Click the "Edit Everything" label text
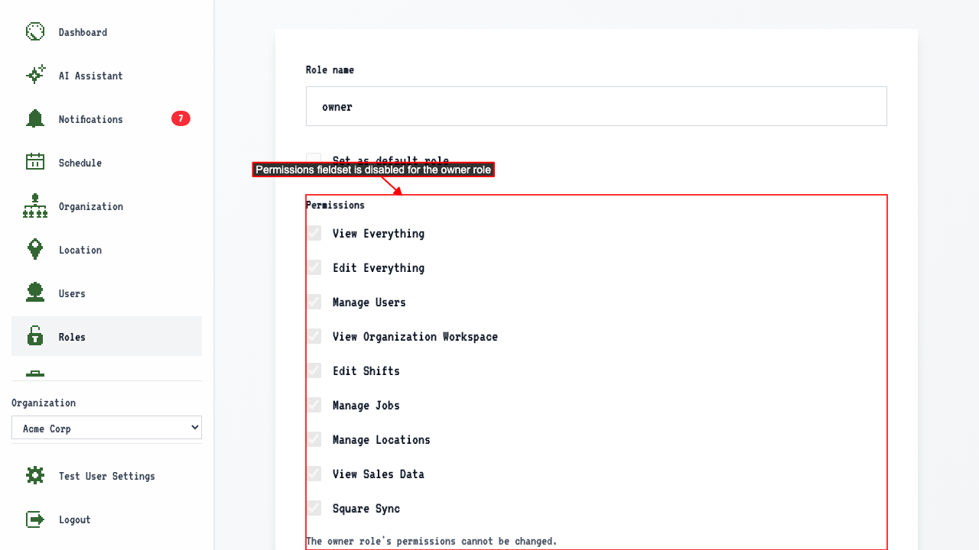 pos(379,268)
